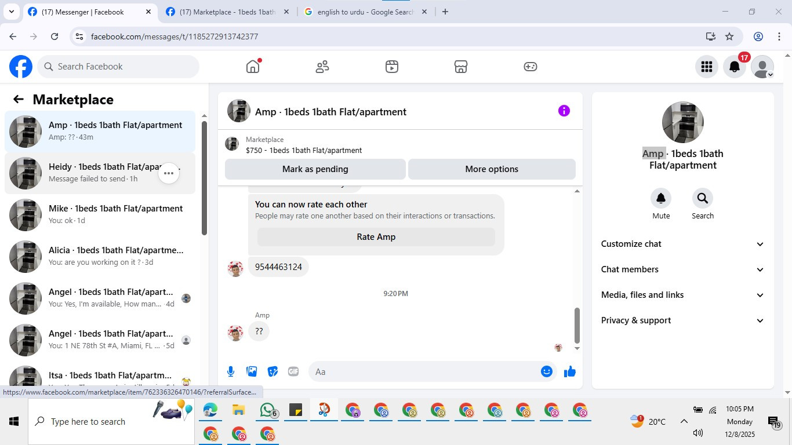The image size is (792, 445).
Task: Open Facebook notifications bell with 17 badge
Action: 735,67
